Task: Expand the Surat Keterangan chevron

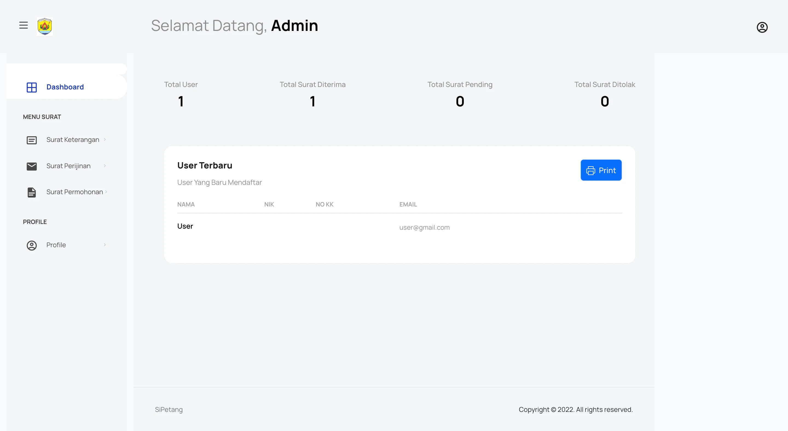Action: (x=105, y=140)
